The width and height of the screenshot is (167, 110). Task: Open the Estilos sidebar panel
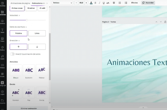coord(2,48)
